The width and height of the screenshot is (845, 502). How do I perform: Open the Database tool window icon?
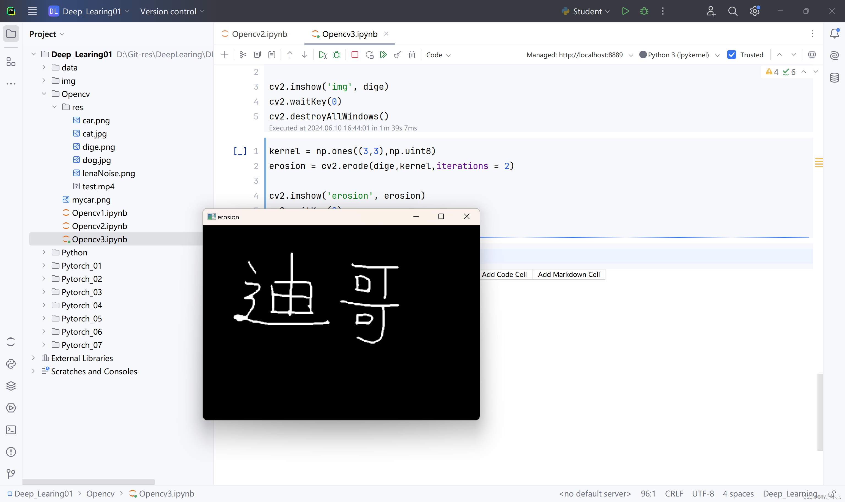(x=834, y=78)
